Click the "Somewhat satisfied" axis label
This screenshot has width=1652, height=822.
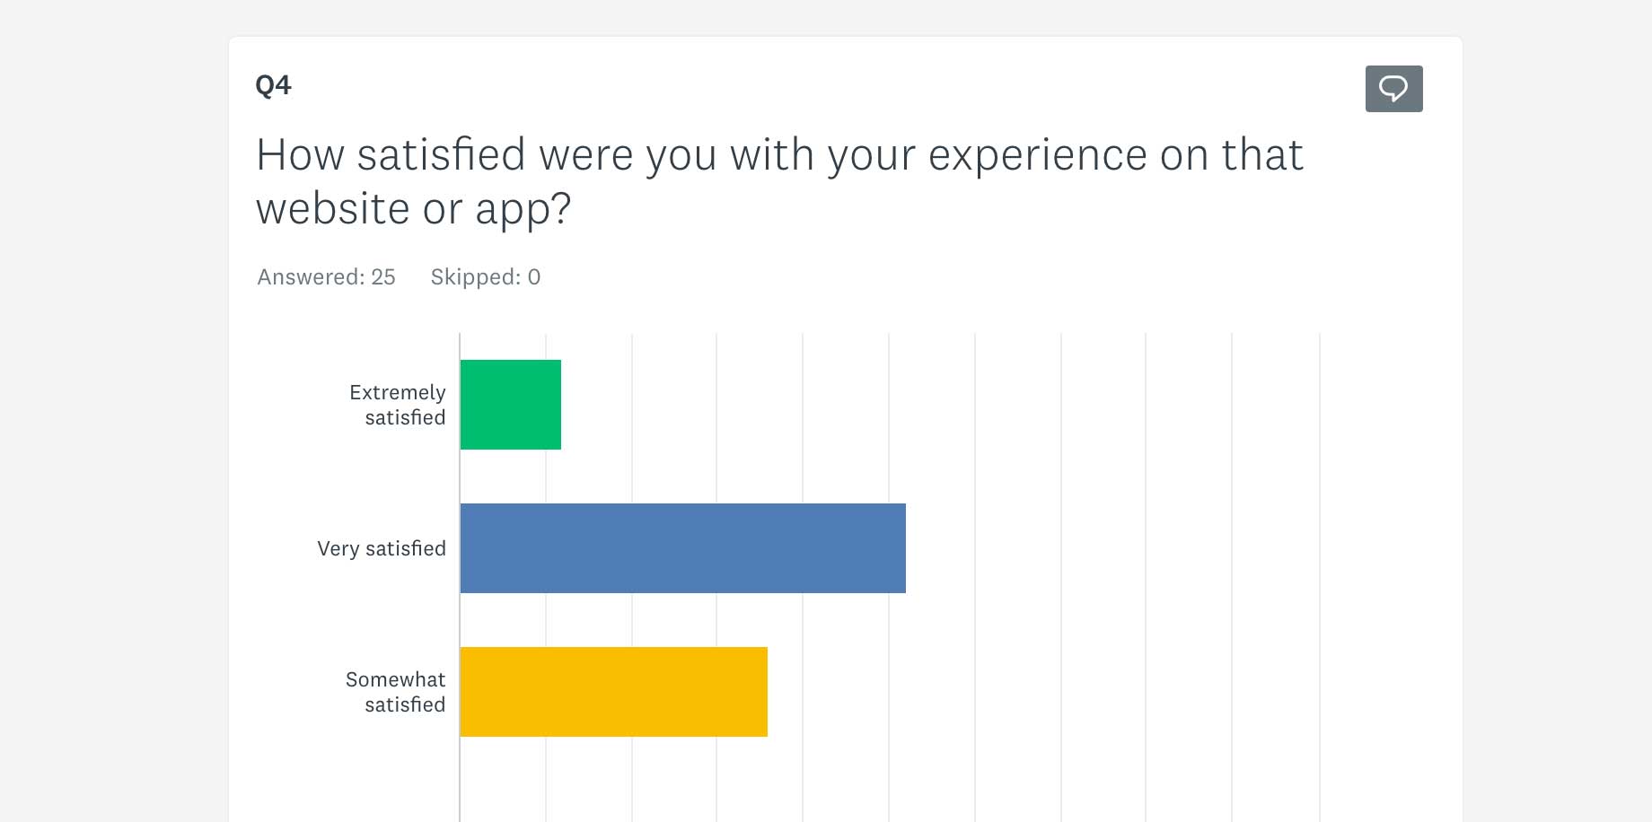pos(396,692)
